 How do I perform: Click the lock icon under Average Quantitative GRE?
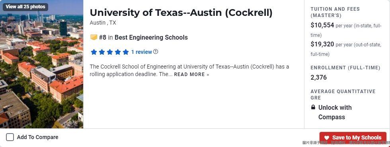tap(313, 107)
